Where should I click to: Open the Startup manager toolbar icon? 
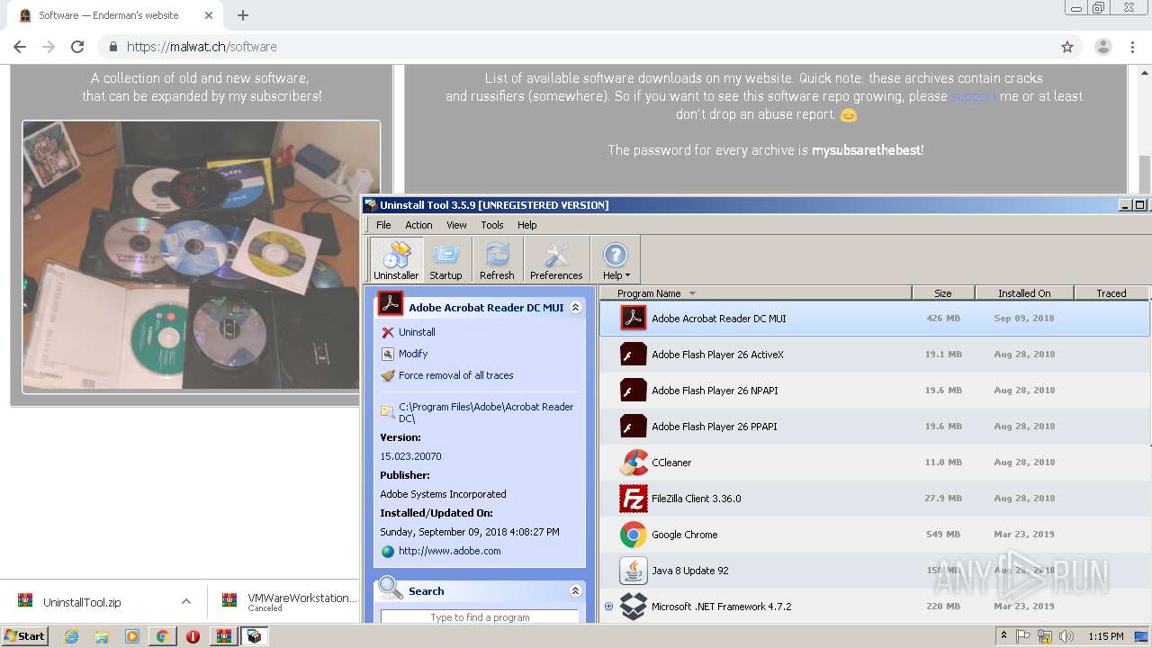tap(445, 261)
